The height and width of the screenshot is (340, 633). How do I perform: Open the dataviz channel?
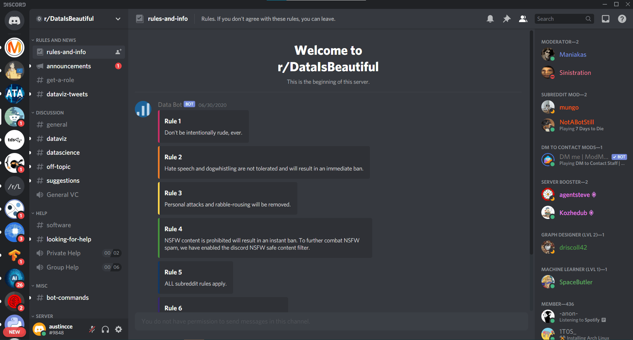click(79, 139)
